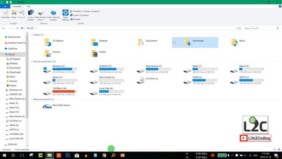Select the Windows (C:) drive icon

pos(47,70)
